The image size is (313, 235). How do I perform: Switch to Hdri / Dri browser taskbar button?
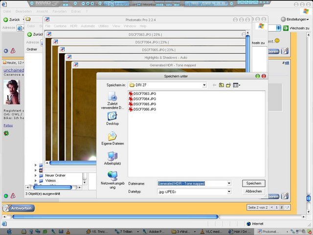[240, 232]
